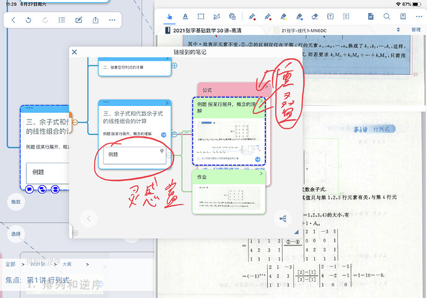The height and width of the screenshot is (298, 427).
Task: Tap the comment bubble icon under selected node
Action: (29, 189)
